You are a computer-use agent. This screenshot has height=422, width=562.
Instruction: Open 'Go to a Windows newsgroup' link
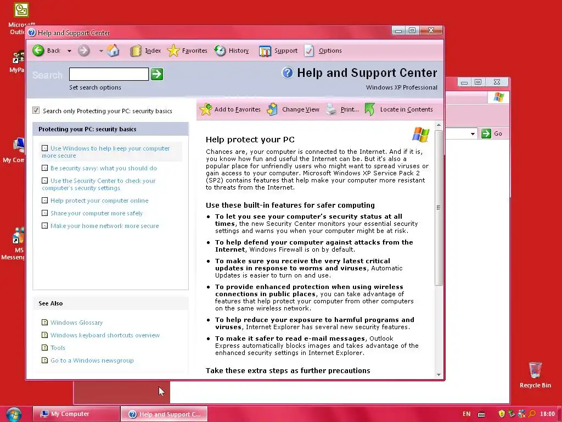point(92,360)
